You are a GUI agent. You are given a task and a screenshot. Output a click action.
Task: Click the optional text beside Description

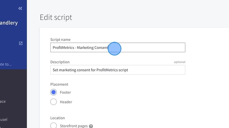(179, 62)
